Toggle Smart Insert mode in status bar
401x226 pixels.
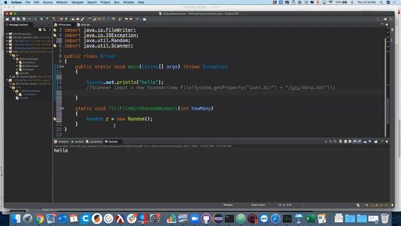258,205
